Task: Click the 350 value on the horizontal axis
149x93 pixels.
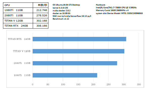Action: click(139, 84)
